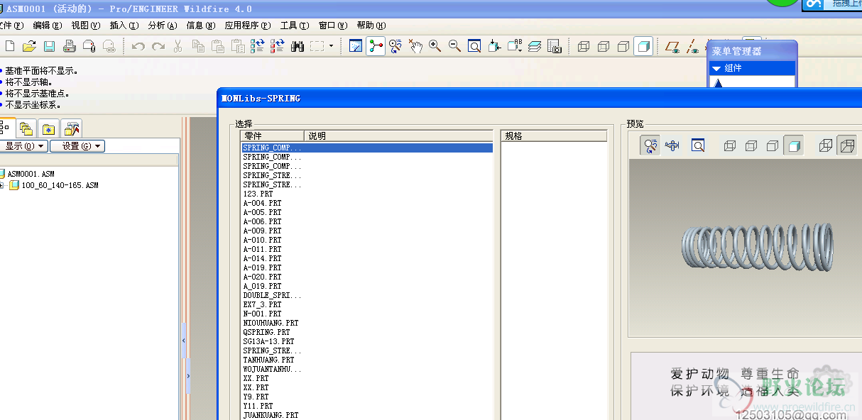Viewport: 862px width, 420px height.
Task: Select Y11.PRT in the parts list
Action: tap(258, 406)
